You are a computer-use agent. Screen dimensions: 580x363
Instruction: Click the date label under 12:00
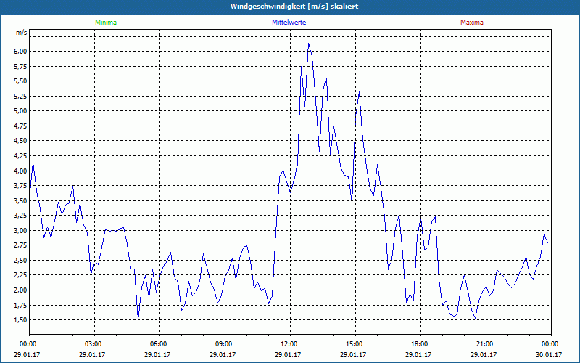click(288, 354)
